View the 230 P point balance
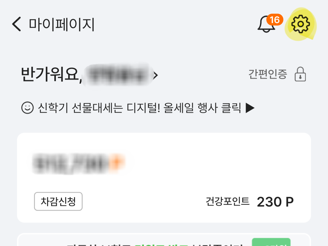The width and height of the screenshot is (328, 246). click(275, 202)
